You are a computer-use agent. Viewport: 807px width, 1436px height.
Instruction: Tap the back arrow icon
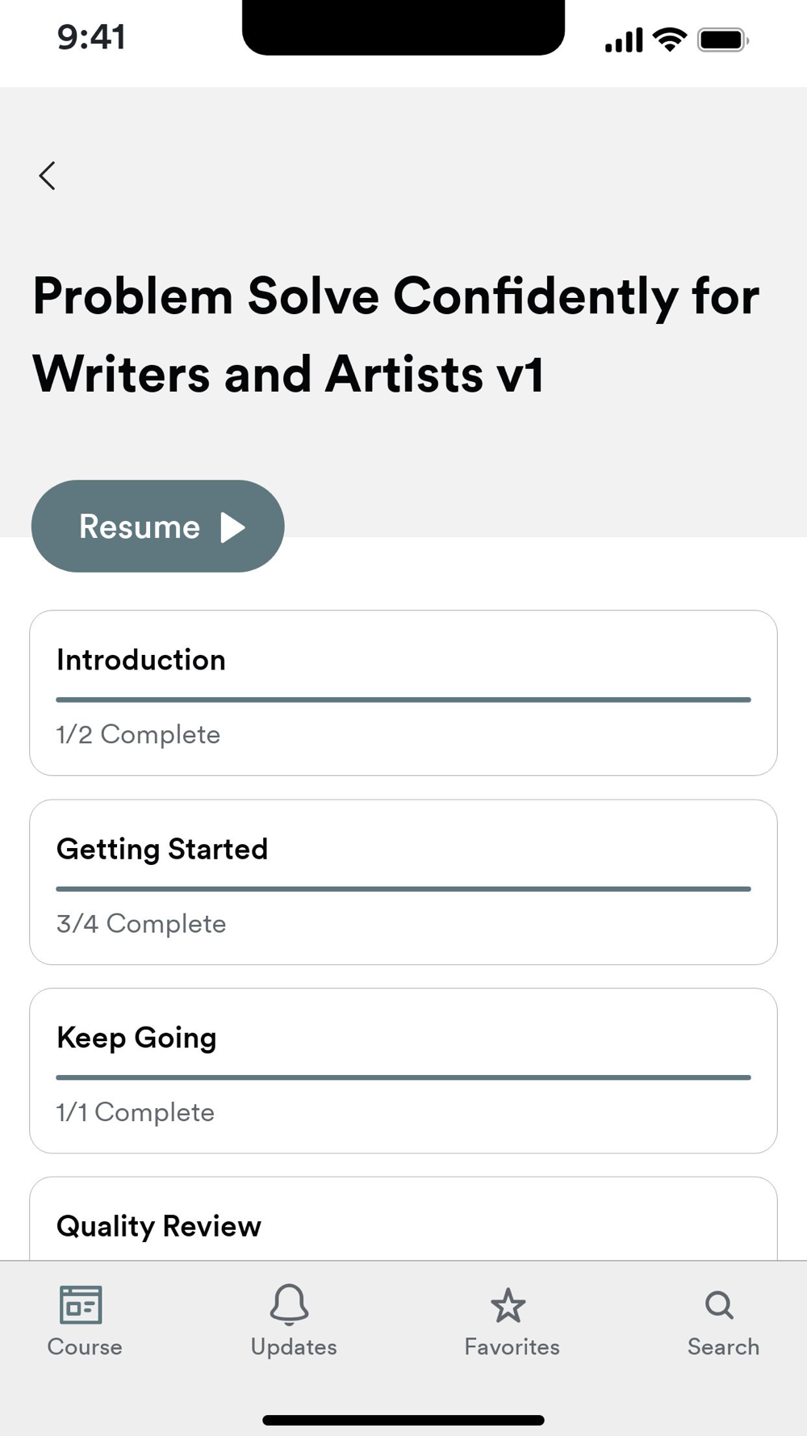coord(48,175)
